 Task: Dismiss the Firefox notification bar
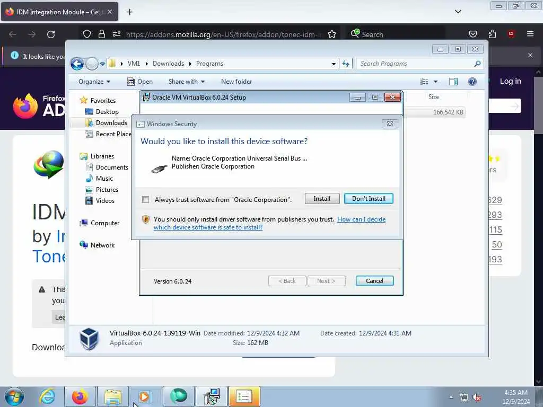[530, 55]
